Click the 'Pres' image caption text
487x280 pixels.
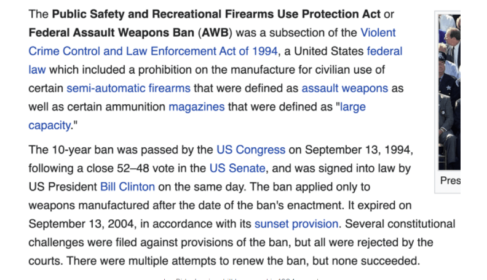[x=450, y=181]
